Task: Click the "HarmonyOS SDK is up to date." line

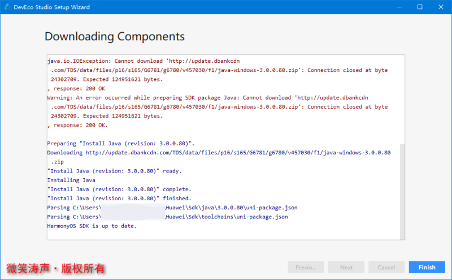Action: tap(92, 226)
